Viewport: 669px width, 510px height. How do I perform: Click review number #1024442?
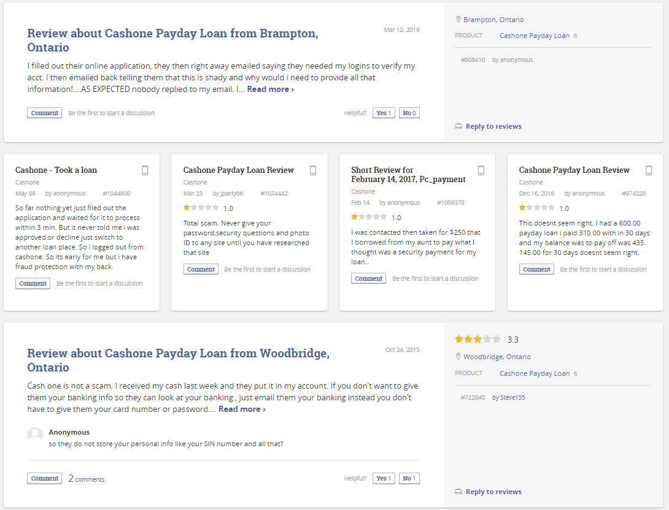[x=274, y=194]
